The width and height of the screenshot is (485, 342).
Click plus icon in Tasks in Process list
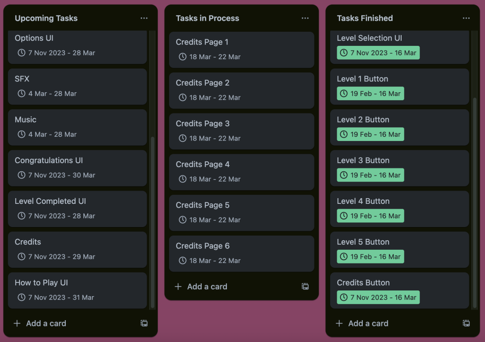178,287
